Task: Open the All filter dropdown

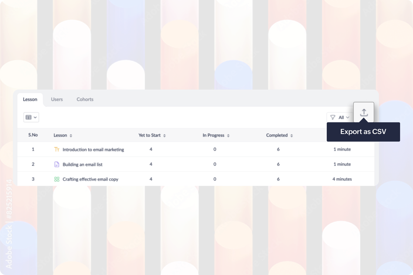Action: coord(341,117)
